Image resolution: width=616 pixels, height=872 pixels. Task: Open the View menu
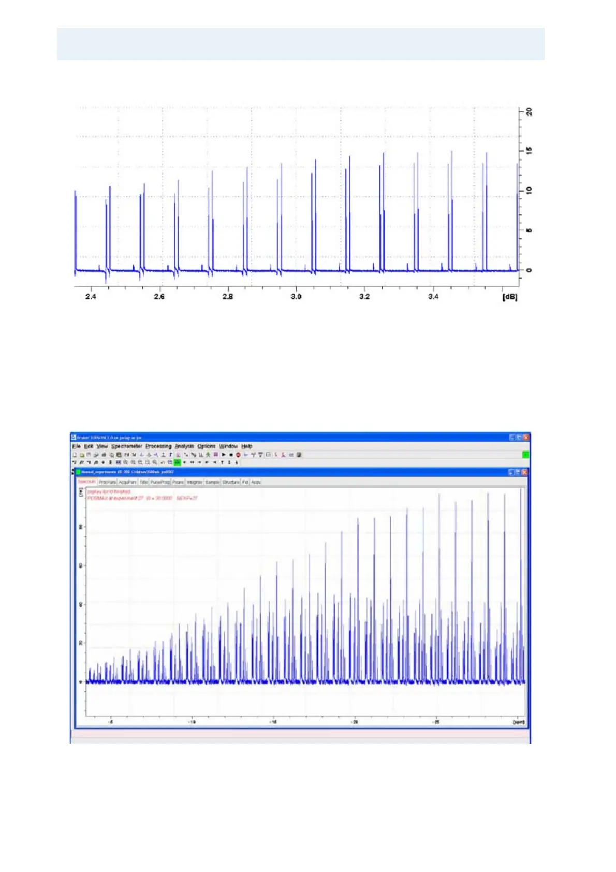point(102,446)
